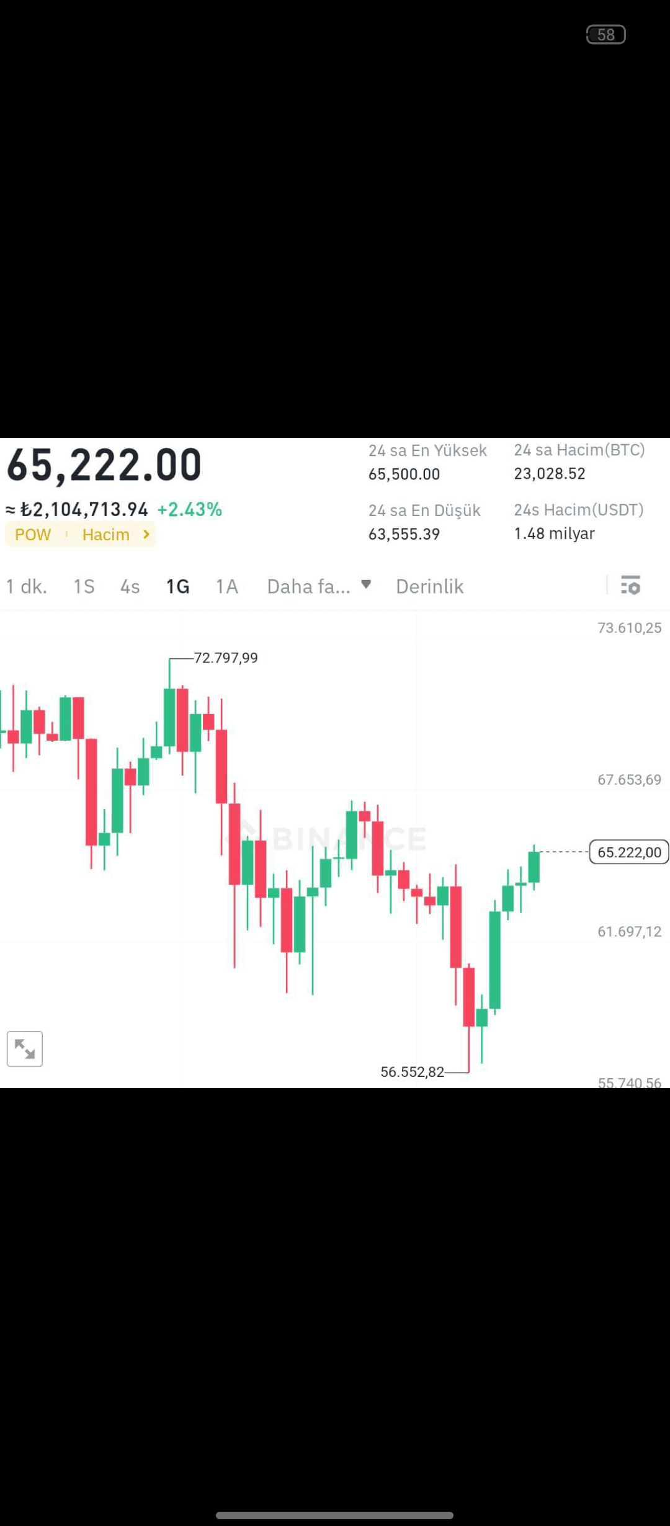
Task: Toggle the 1 dk. minute timeframe
Action: [x=27, y=586]
